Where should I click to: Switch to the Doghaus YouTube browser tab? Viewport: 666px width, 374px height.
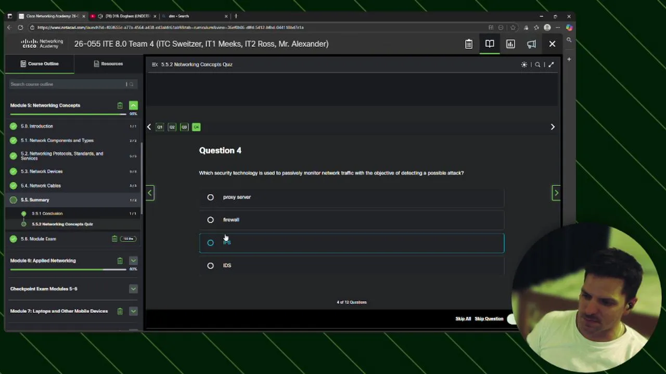123,16
